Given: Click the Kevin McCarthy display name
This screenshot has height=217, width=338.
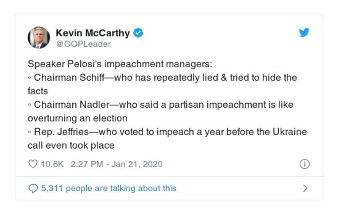Looking at the screenshot, I should [x=93, y=33].
